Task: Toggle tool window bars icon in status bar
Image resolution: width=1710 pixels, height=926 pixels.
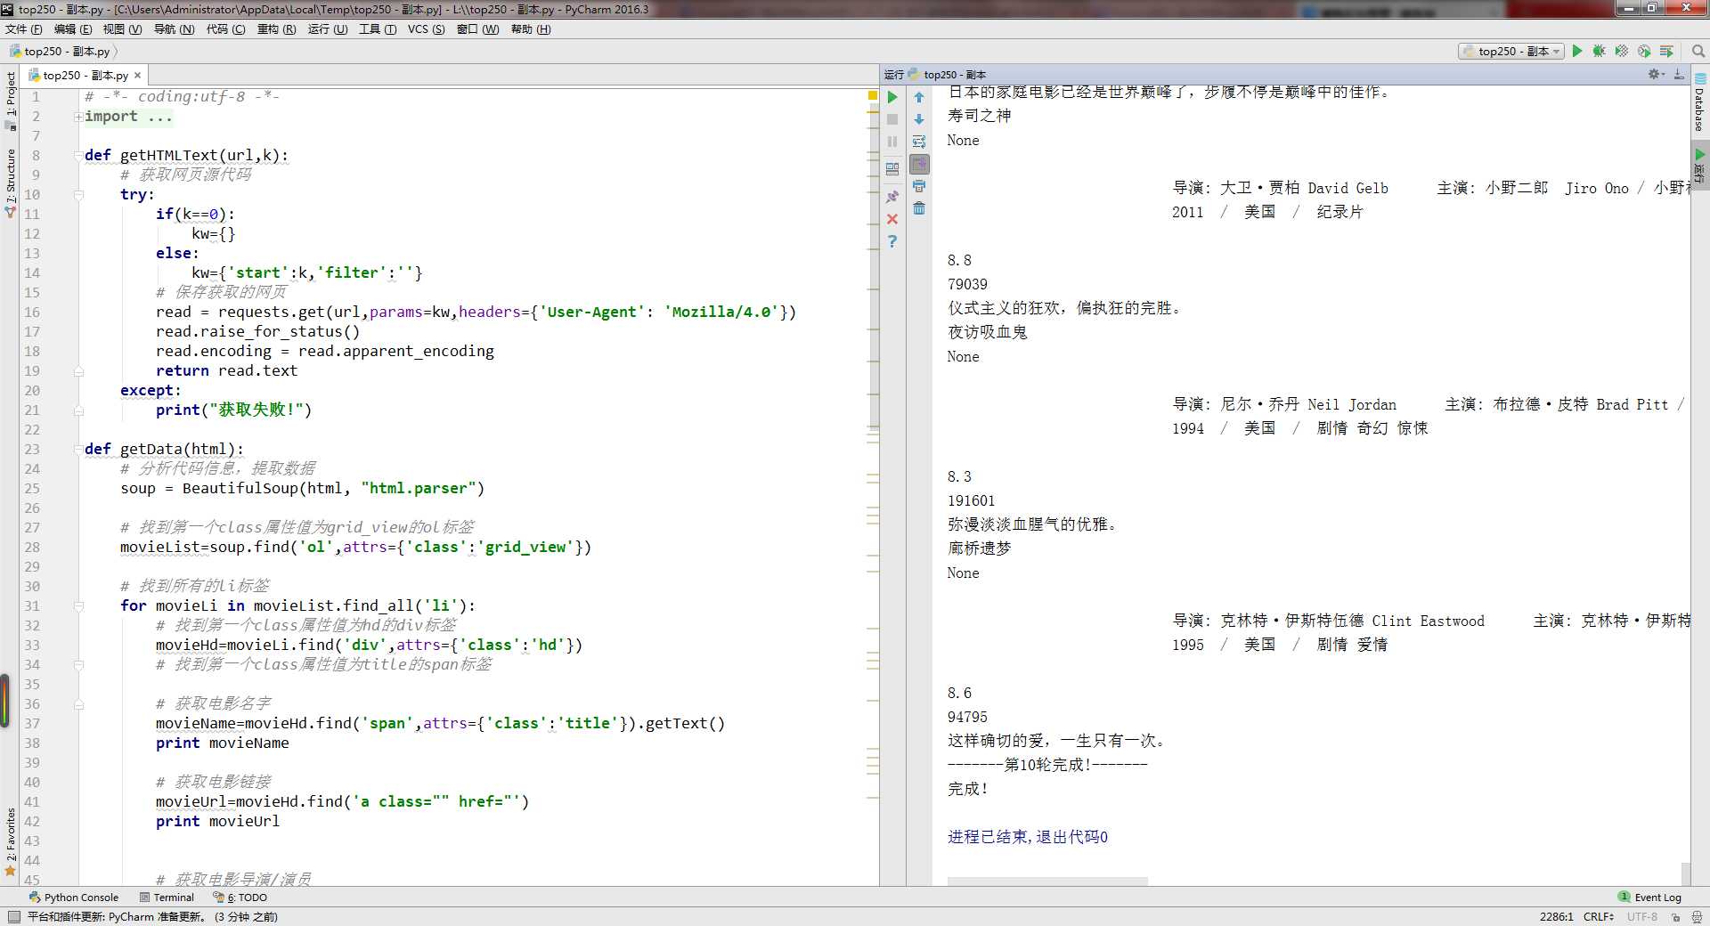Action: [13, 916]
